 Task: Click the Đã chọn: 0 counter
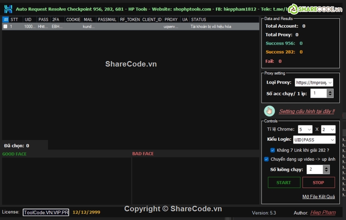tap(16, 145)
